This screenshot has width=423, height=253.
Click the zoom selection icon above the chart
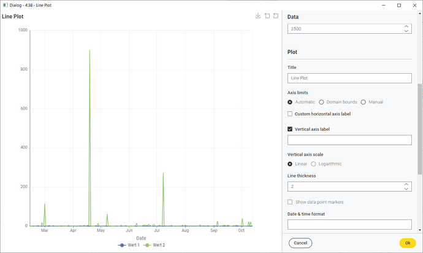tap(267, 16)
